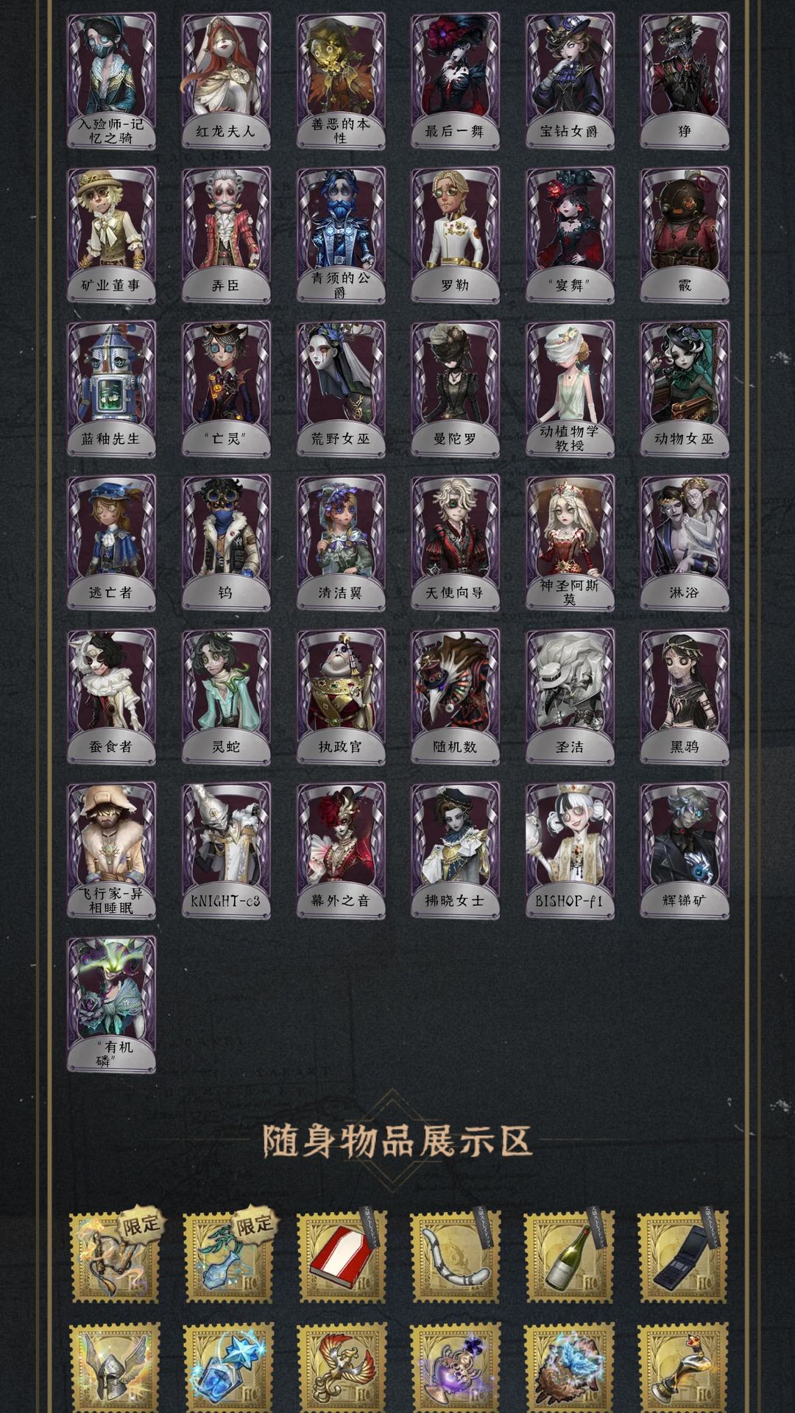Select the champagne bottle accessory stamp

coord(570,1258)
